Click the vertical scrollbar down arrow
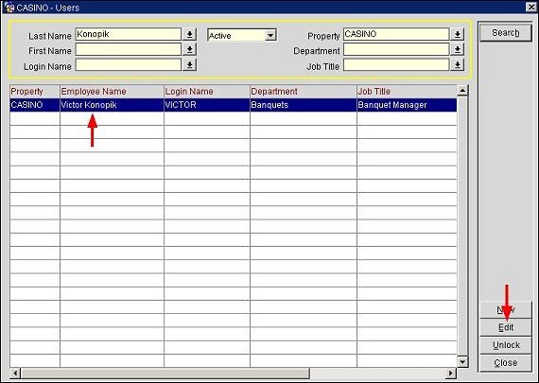The image size is (539, 383). pyautogui.click(x=462, y=361)
